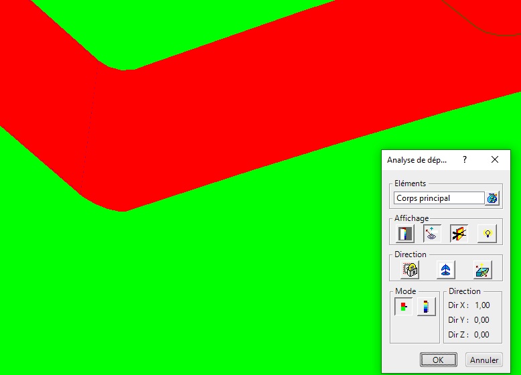This screenshot has height=375, width=521.
Task: Click the light bulb lighting effect icon
Action: click(487, 234)
